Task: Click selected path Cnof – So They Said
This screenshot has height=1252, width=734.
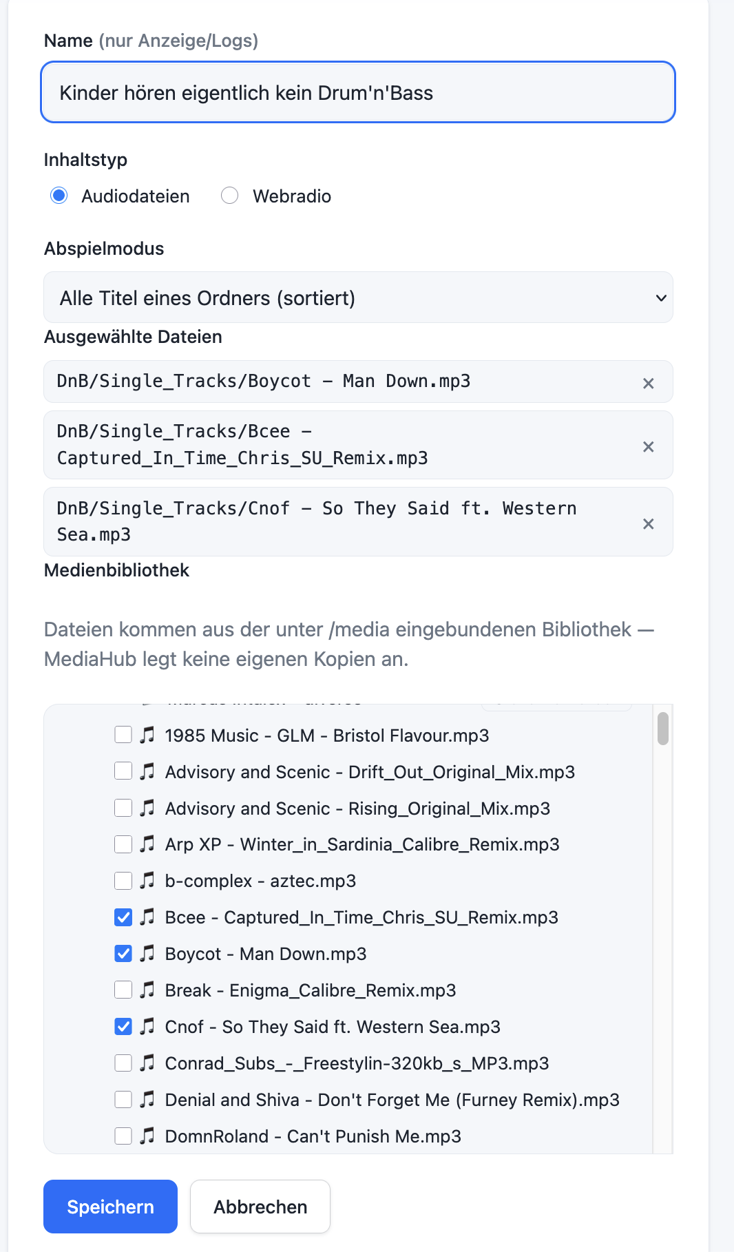Action: coord(317,521)
